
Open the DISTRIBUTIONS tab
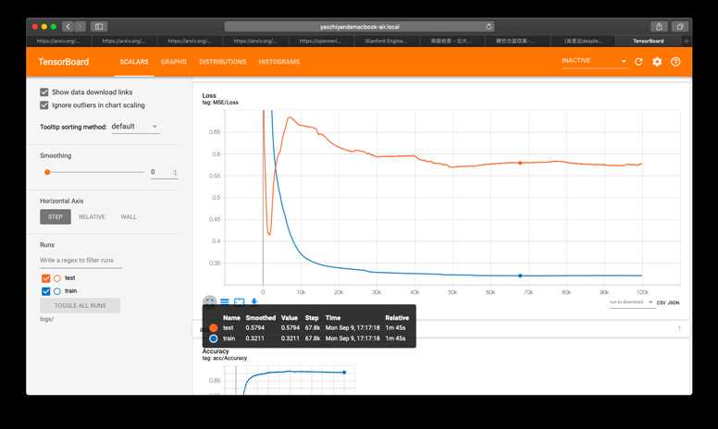point(223,62)
